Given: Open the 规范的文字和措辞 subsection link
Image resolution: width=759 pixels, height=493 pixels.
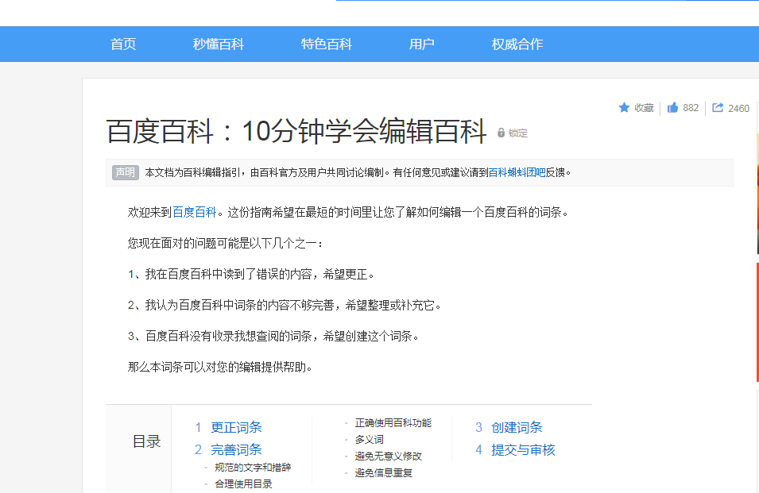Looking at the screenshot, I should click(x=251, y=468).
